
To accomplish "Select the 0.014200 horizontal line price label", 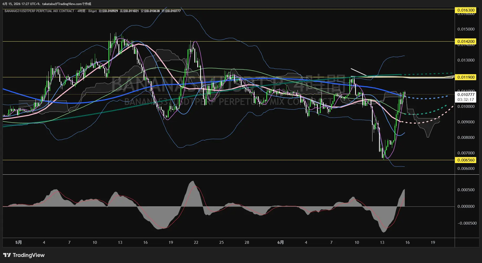I will (465, 42).
